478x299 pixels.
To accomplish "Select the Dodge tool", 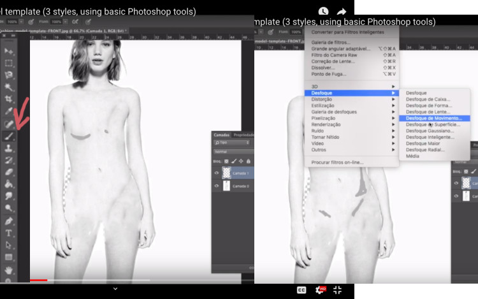I will (8, 208).
